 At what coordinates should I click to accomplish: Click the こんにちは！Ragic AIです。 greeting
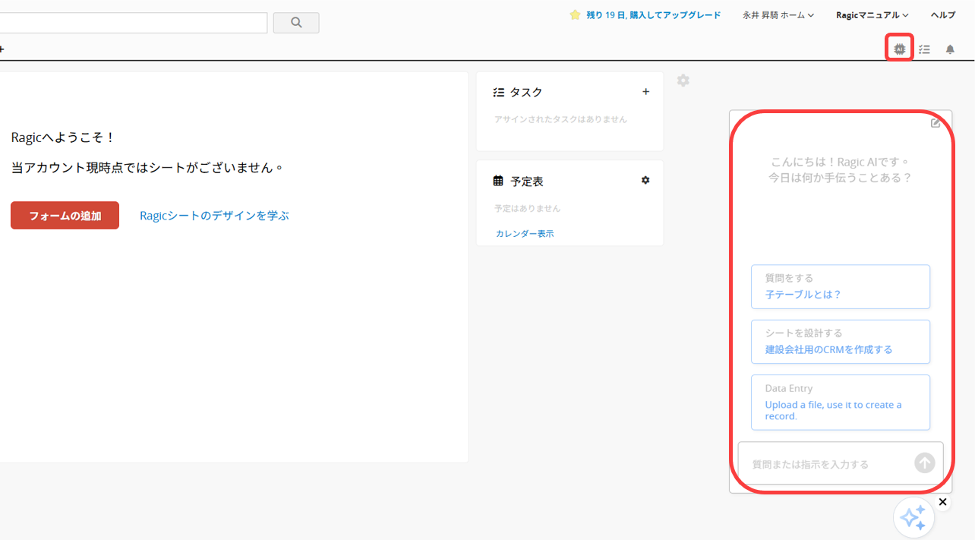pyautogui.click(x=840, y=162)
